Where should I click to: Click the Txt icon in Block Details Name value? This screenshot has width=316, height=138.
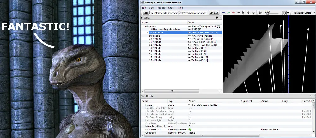pos(190,105)
